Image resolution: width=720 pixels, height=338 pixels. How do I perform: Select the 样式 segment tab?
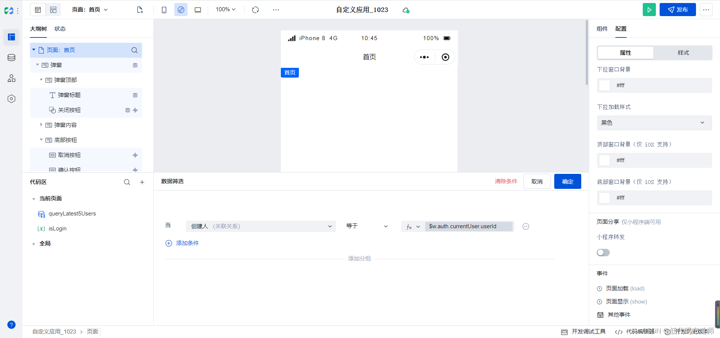click(x=683, y=53)
